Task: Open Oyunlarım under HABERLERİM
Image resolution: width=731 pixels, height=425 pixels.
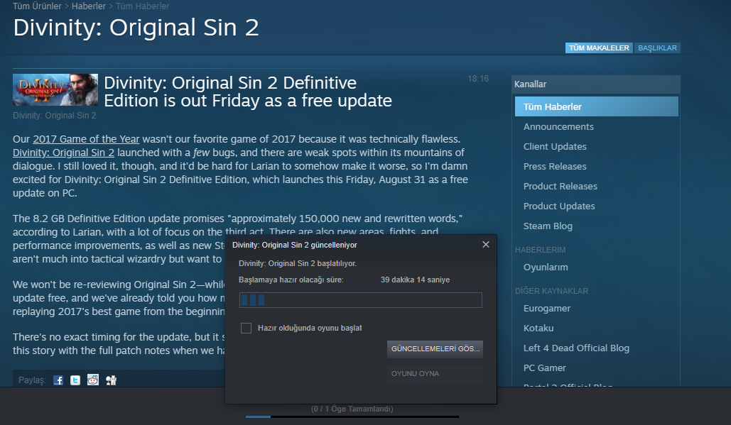Action: (546, 267)
